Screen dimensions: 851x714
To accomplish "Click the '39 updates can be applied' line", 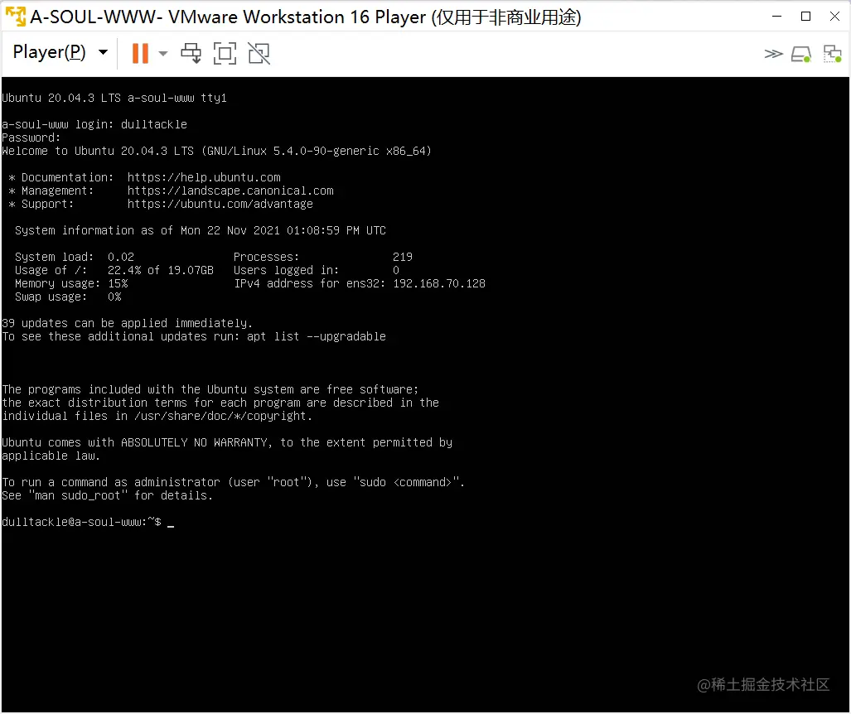I will (128, 323).
